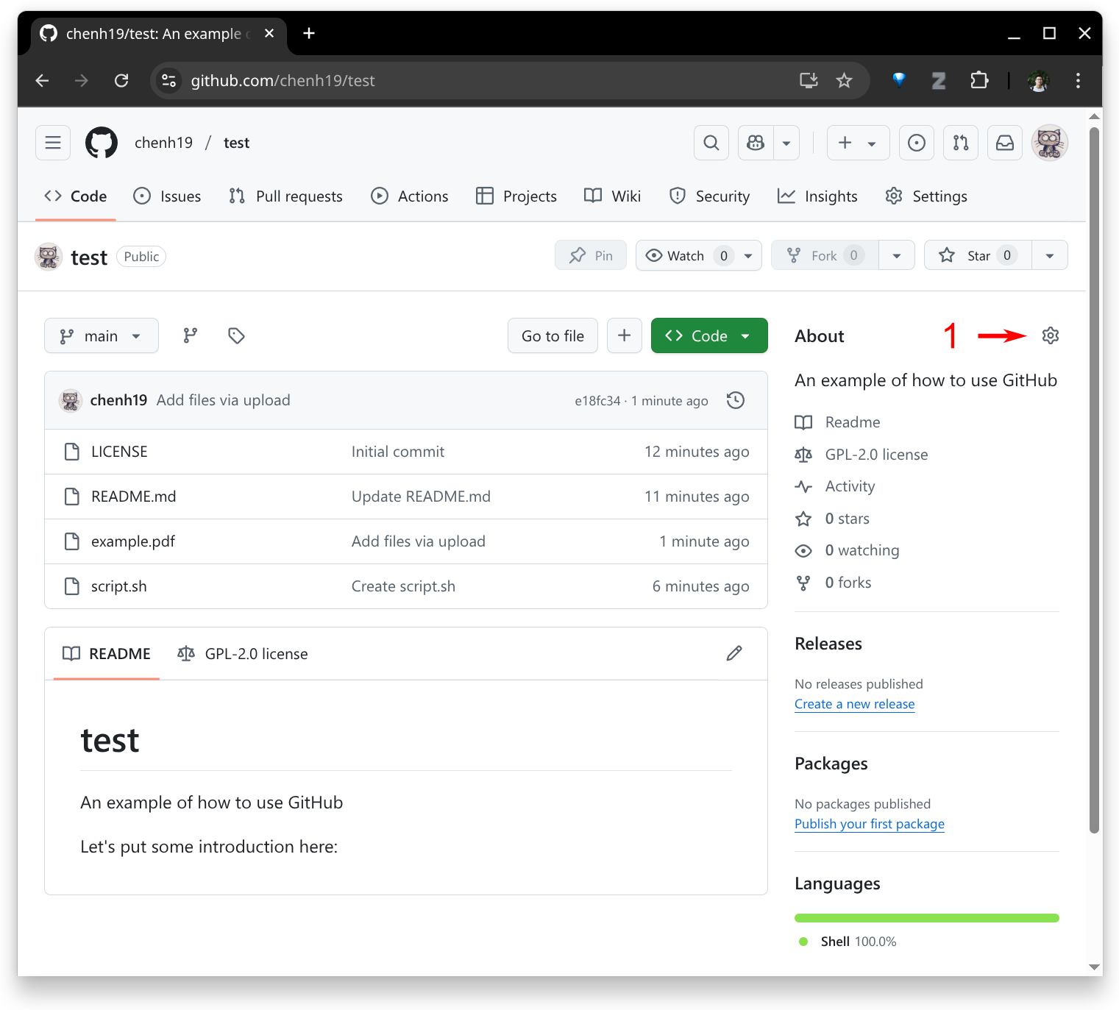
Task: View tags via the tag icon
Action: click(x=236, y=335)
